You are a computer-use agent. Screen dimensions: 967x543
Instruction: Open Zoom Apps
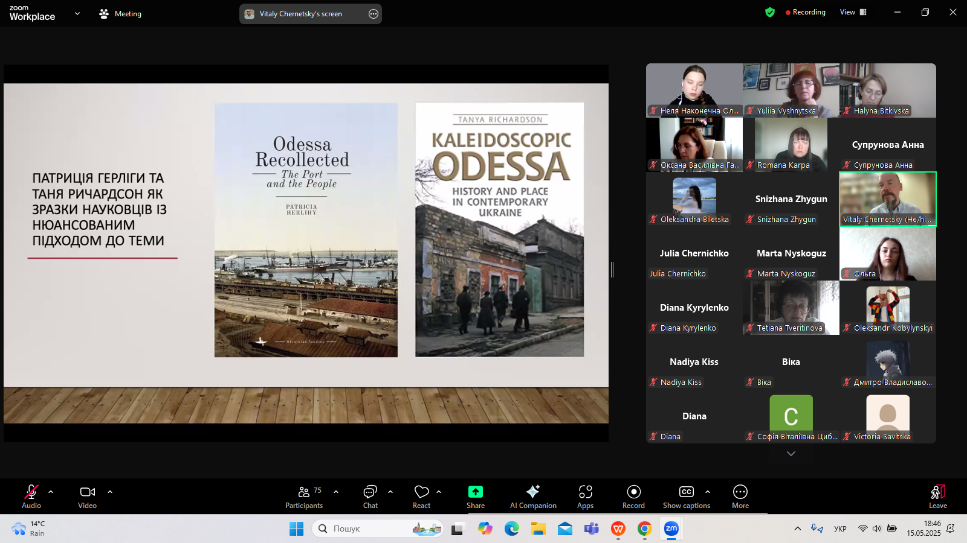pyautogui.click(x=585, y=497)
